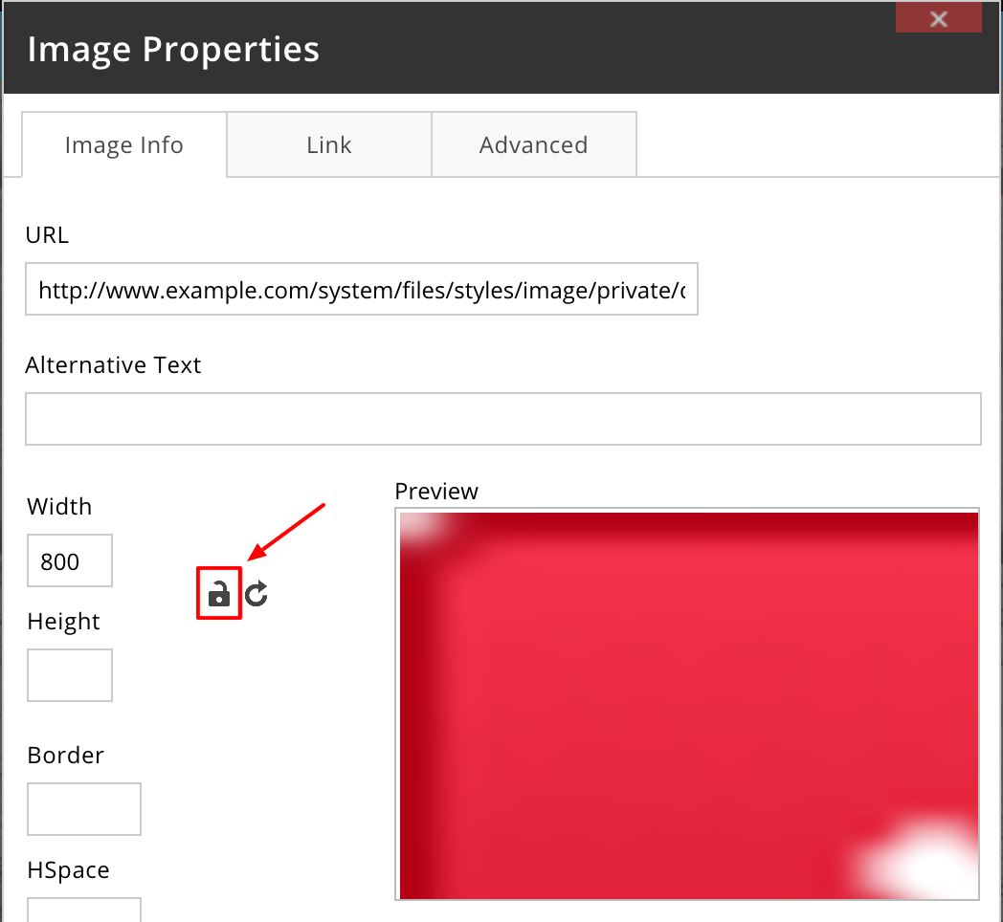Image resolution: width=1003 pixels, height=922 pixels.
Task: Click the Height label
Action: tap(63, 621)
